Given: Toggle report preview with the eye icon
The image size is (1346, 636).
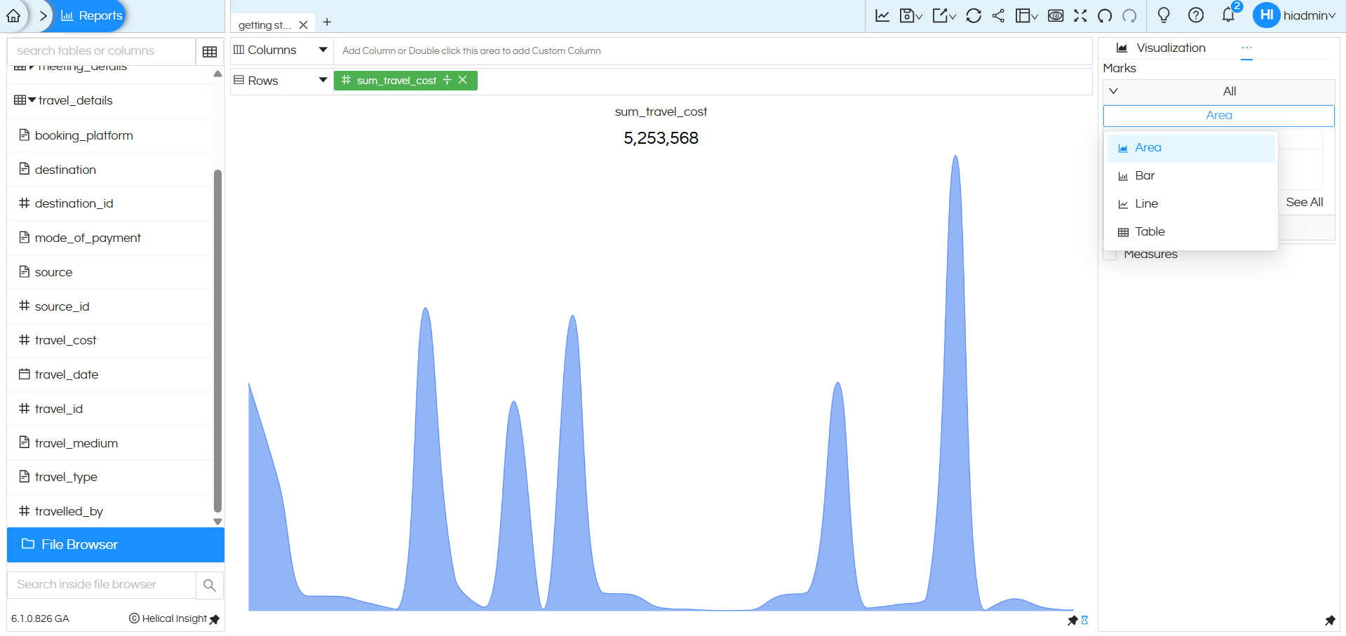Looking at the screenshot, I should [1055, 15].
